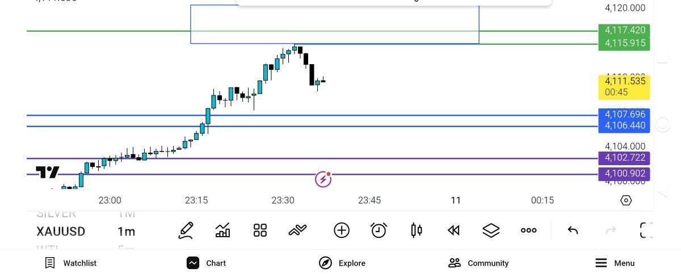Start bar replay with rewind icon

pyautogui.click(x=453, y=230)
